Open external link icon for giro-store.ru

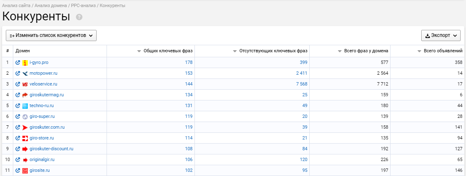click(18, 138)
